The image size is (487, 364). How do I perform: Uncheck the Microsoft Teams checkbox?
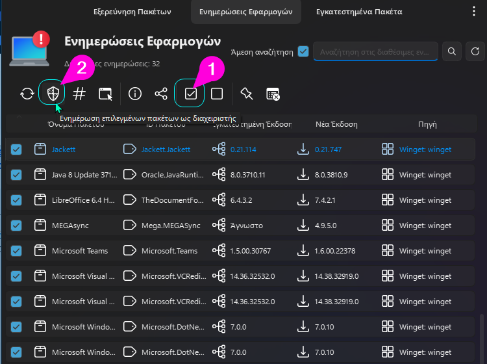point(16,251)
